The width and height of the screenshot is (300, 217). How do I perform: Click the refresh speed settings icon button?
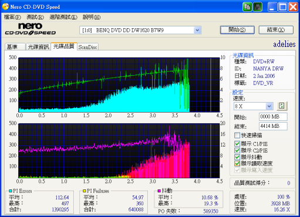click(282, 106)
